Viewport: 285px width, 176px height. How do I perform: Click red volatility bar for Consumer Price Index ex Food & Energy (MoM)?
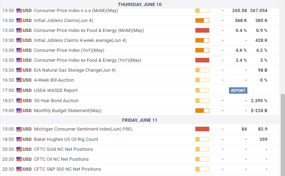[202, 31]
